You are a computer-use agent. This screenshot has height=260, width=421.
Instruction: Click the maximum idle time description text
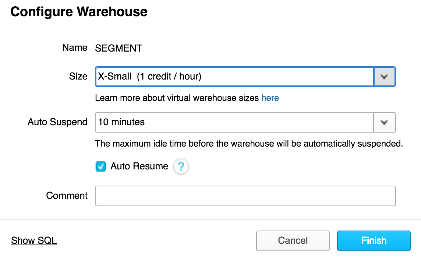(249, 144)
